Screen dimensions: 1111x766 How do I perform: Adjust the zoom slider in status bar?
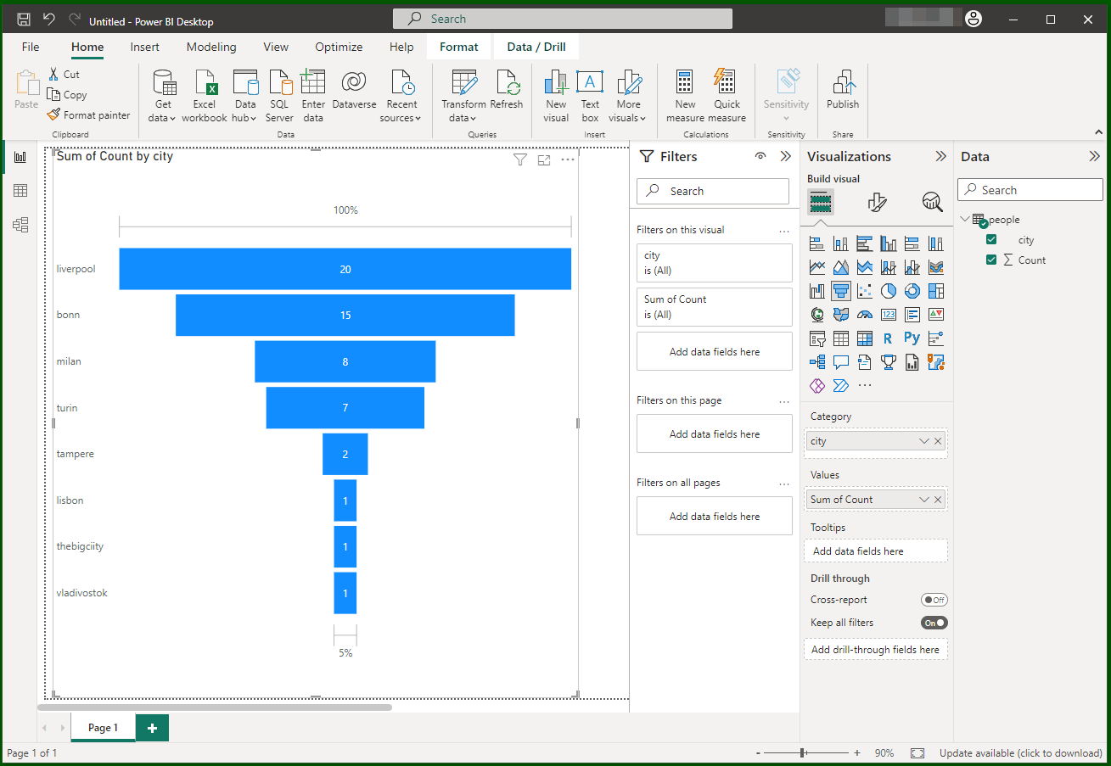(802, 753)
